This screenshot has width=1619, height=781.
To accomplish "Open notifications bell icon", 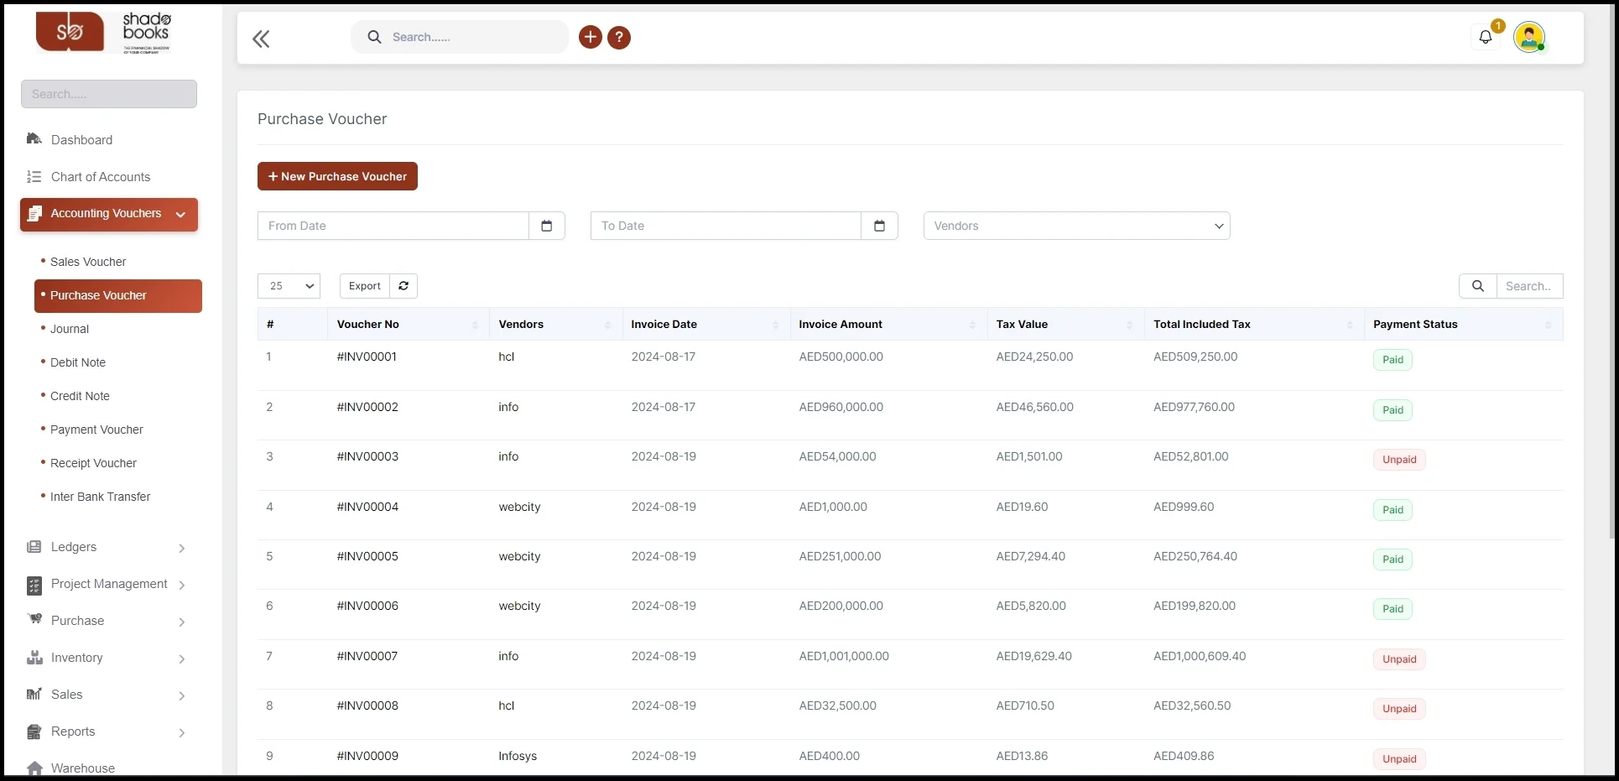I will [x=1486, y=37].
